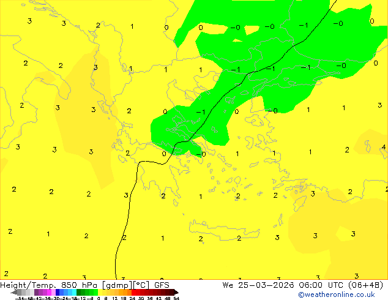Select the cyan legend swatch
This screenshot has height=300, width=388.
point(74,292)
